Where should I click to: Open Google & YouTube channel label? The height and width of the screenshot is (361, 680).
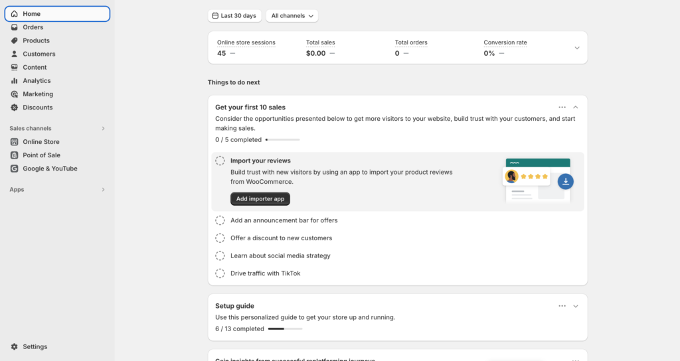pyautogui.click(x=50, y=169)
